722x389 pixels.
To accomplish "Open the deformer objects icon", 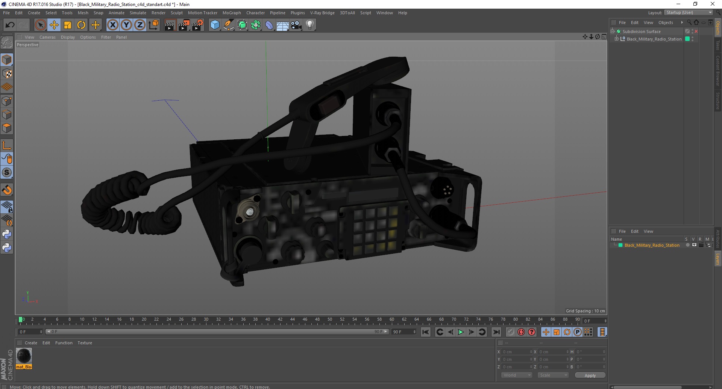I will [269, 25].
